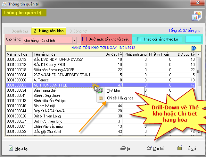Image resolution: width=206 pixels, height=157 pixels.
Task: Enable Dưới mức tồn kho tối thiểu checkbox
Action: coord(85,40)
